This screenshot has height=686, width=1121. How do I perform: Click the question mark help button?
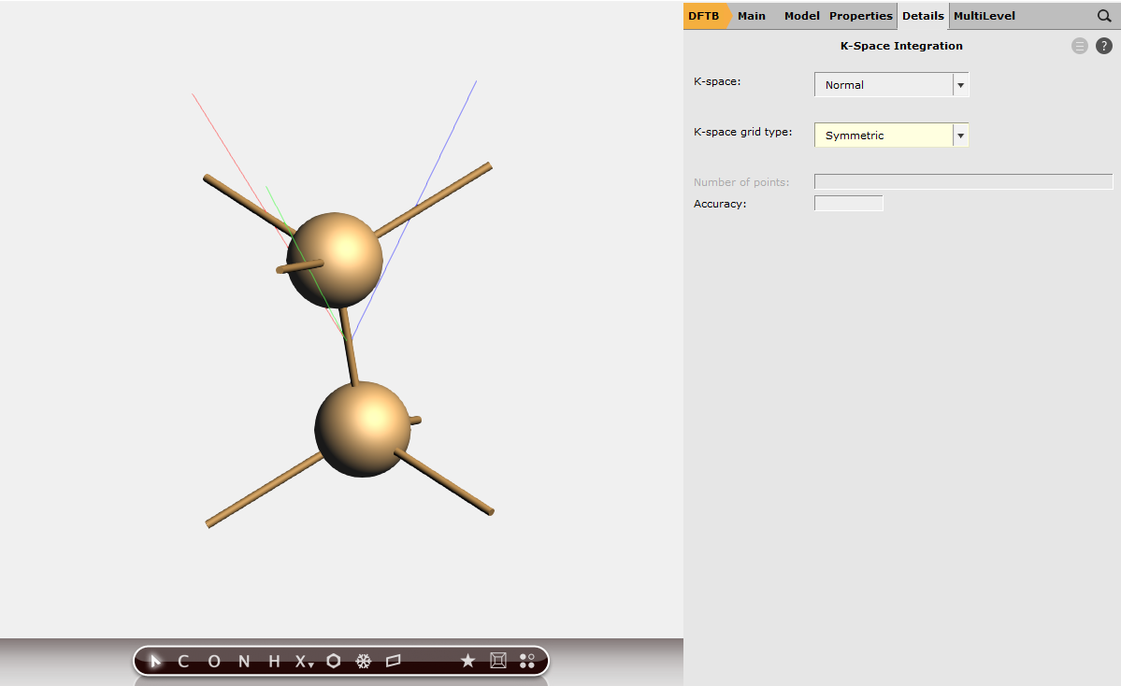point(1104,45)
